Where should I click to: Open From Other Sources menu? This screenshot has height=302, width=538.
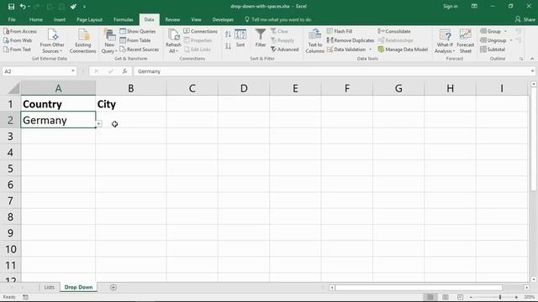(x=52, y=41)
